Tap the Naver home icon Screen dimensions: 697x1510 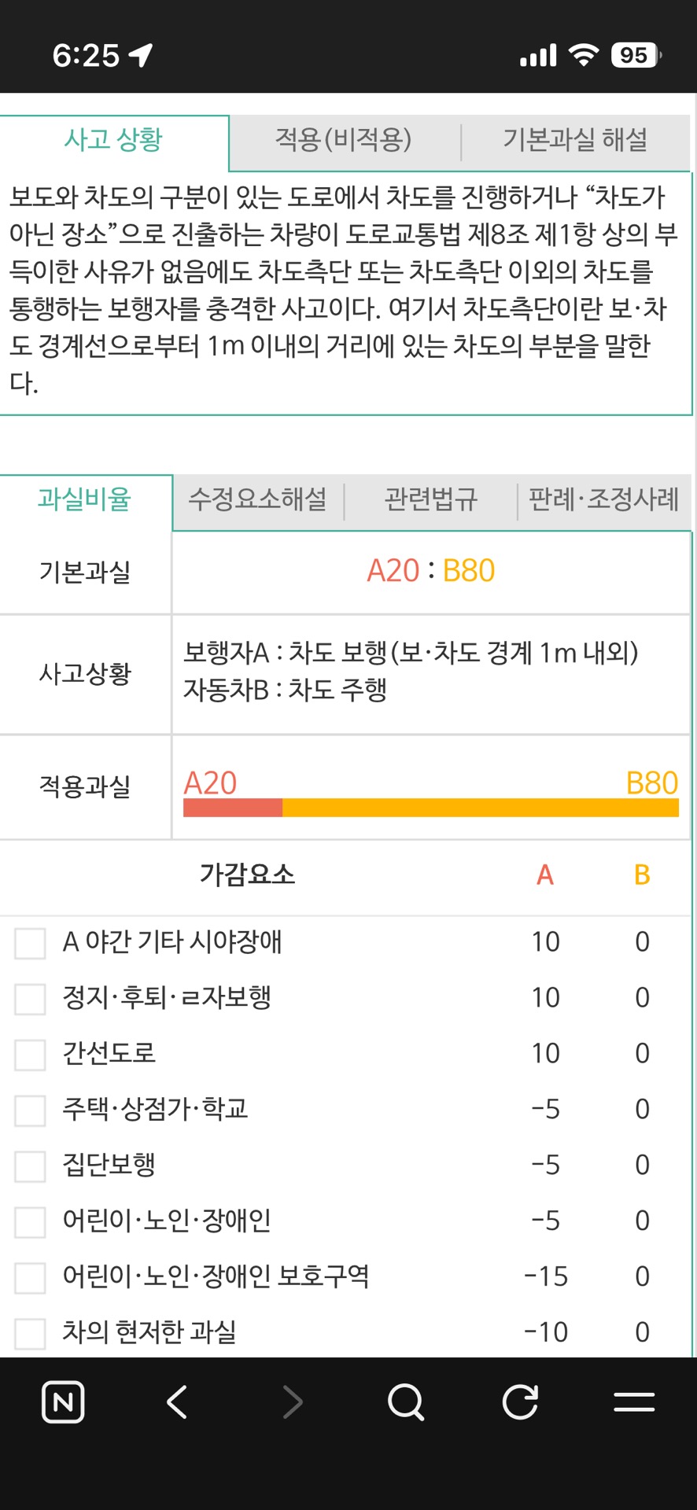pos(63,1401)
